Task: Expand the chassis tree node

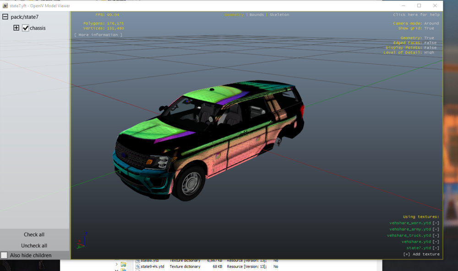Action: coord(16,28)
